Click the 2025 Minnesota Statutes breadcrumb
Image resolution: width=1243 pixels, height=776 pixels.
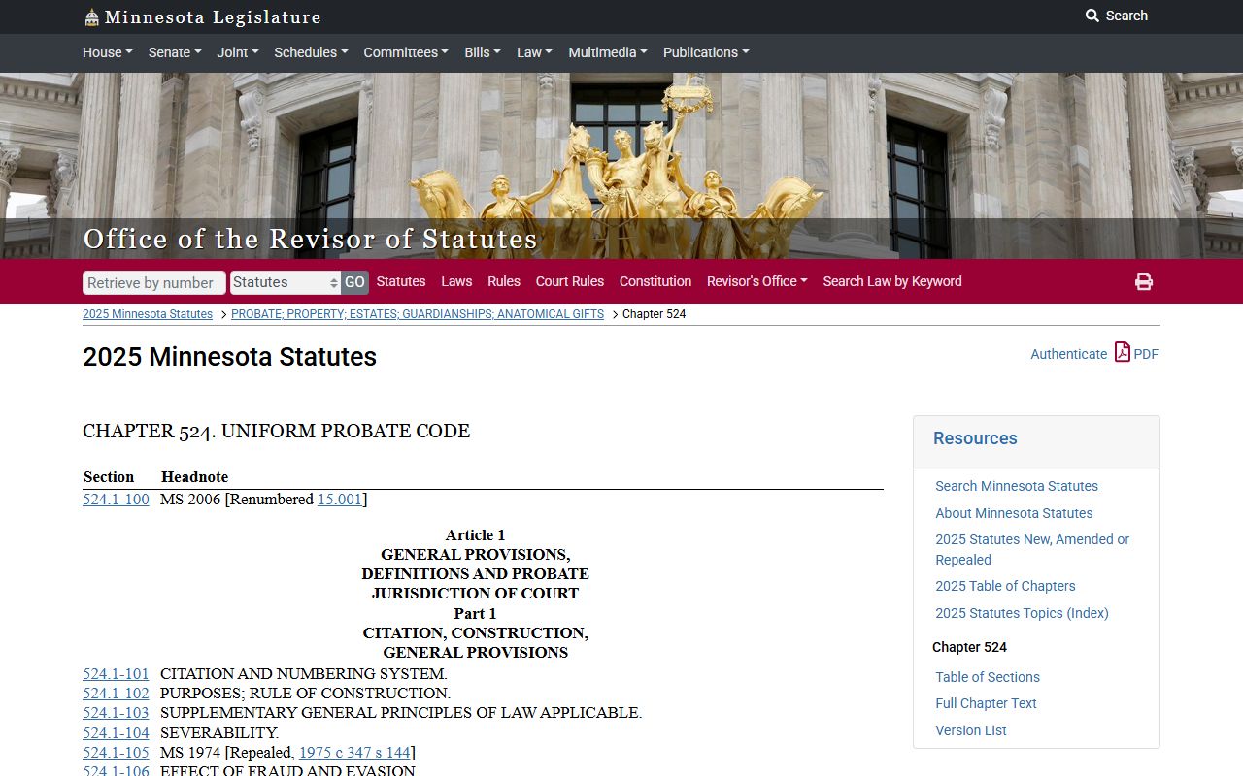pos(148,314)
